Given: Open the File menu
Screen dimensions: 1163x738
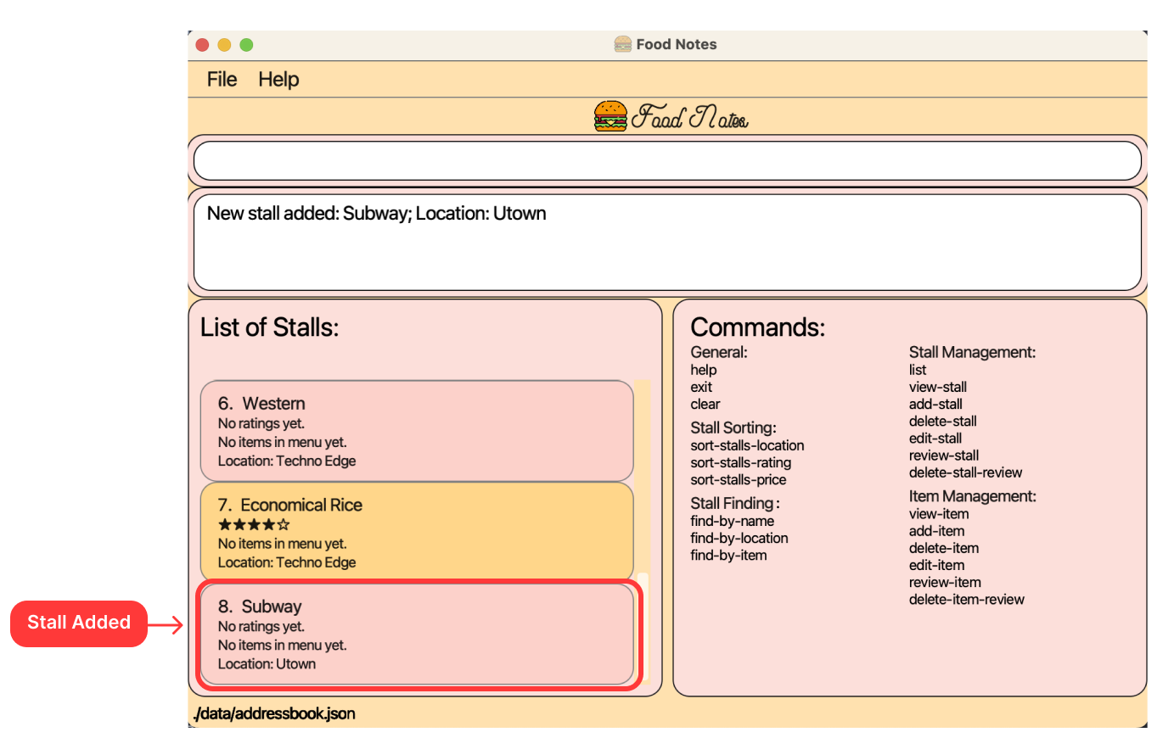Looking at the screenshot, I should point(222,79).
